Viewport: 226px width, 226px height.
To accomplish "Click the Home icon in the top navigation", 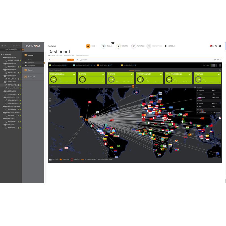I will 88,46.
